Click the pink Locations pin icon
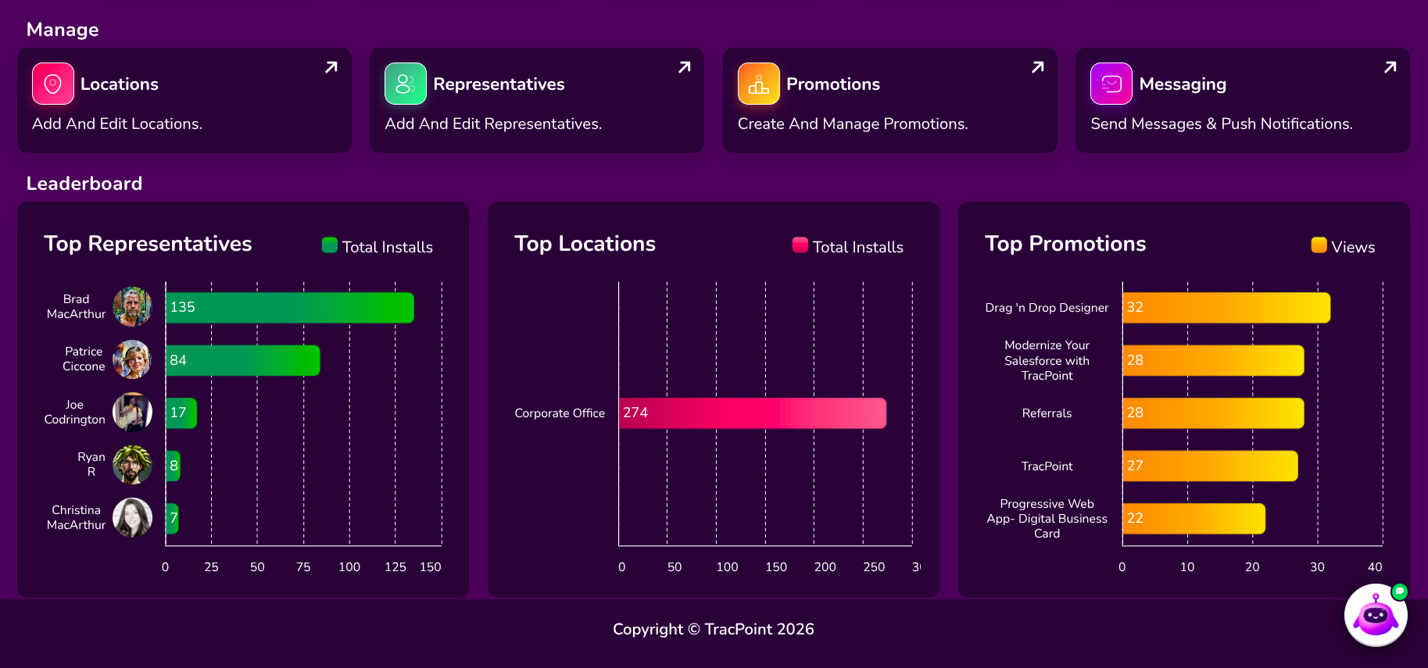 coord(53,84)
